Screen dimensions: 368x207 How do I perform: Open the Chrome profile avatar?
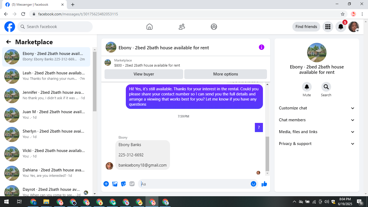(x=353, y=14)
